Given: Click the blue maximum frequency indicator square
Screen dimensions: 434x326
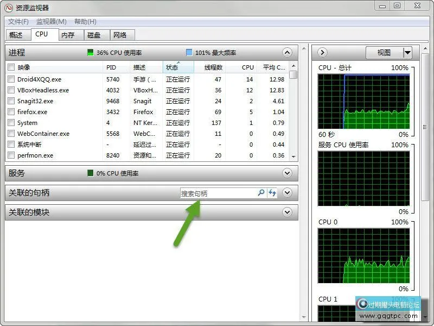Looking at the screenshot, I should (189, 53).
